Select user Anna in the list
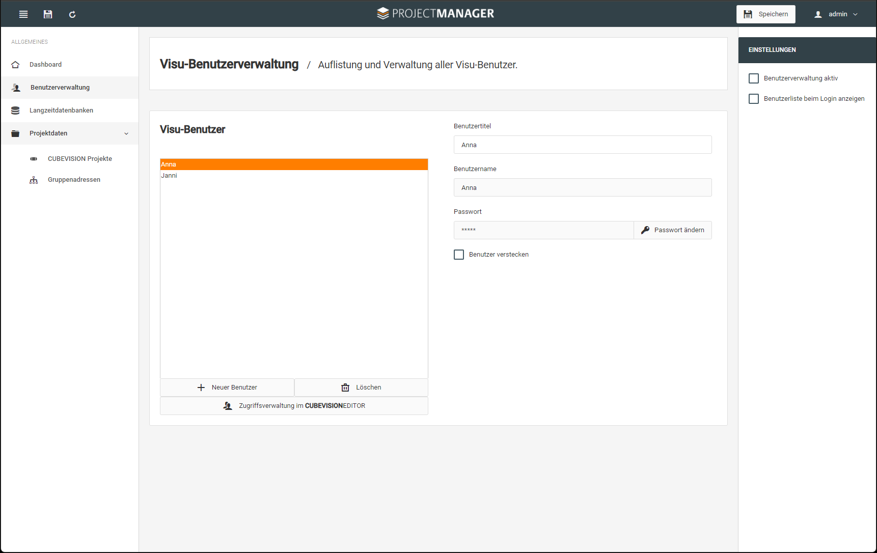The image size is (877, 553). click(294, 164)
